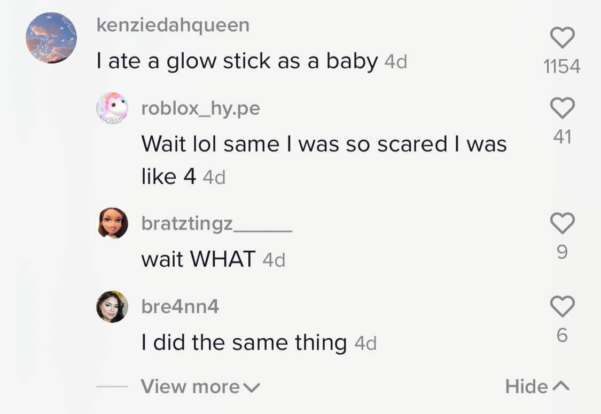Collapse replies using Hide

pyautogui.click(x=537, y=386)
